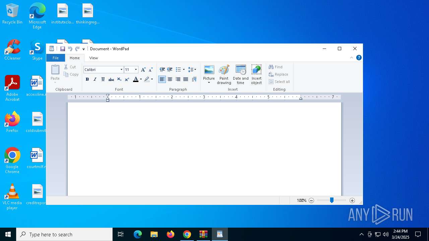429x241 pixels.
Task: Open the highlight color dropdown arrow
Action: [x=152, y=79]
